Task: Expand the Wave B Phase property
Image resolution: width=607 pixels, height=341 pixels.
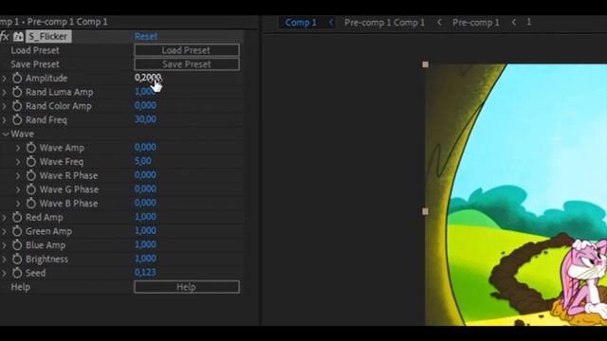Action: pyautogui.click(x=18, y=204)
